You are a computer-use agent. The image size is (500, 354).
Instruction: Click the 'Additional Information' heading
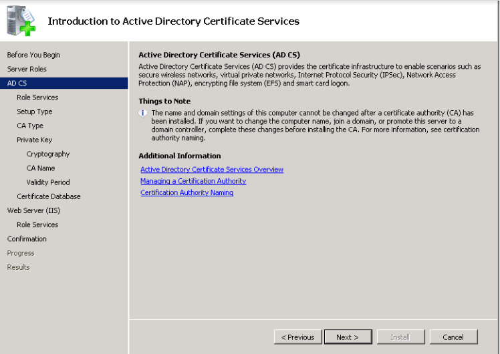[x=180, y=156]
